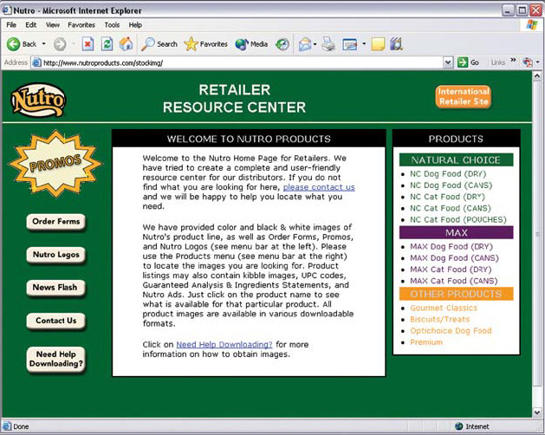Open NC Cat Food (POUCHES) link
The height and width of the screenshot is (435, 545).
coord(458,220)
